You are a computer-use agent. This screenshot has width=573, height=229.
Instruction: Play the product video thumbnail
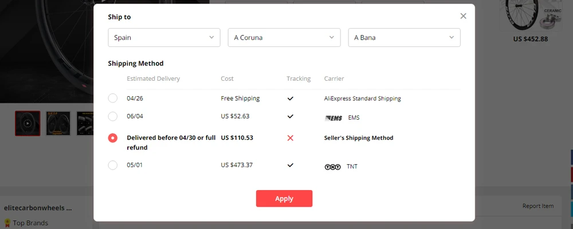point(28,123)
